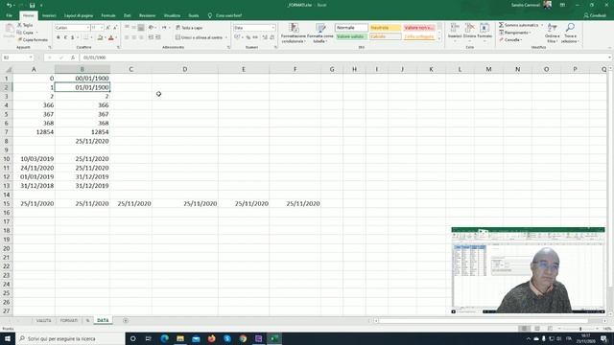
Task: Select the VALUTA sheet tab
Action: tap(43, 320)
